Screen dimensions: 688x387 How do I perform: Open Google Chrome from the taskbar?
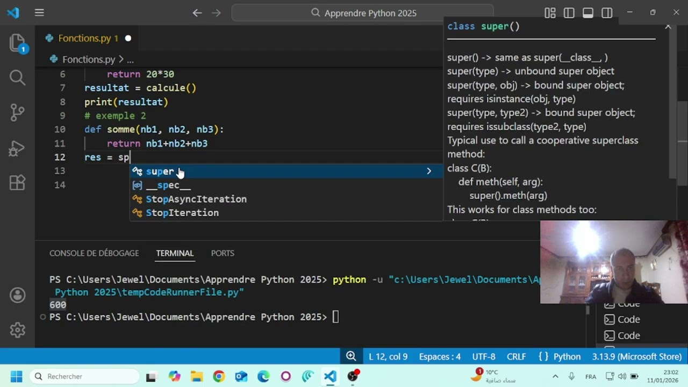point(218,376)
